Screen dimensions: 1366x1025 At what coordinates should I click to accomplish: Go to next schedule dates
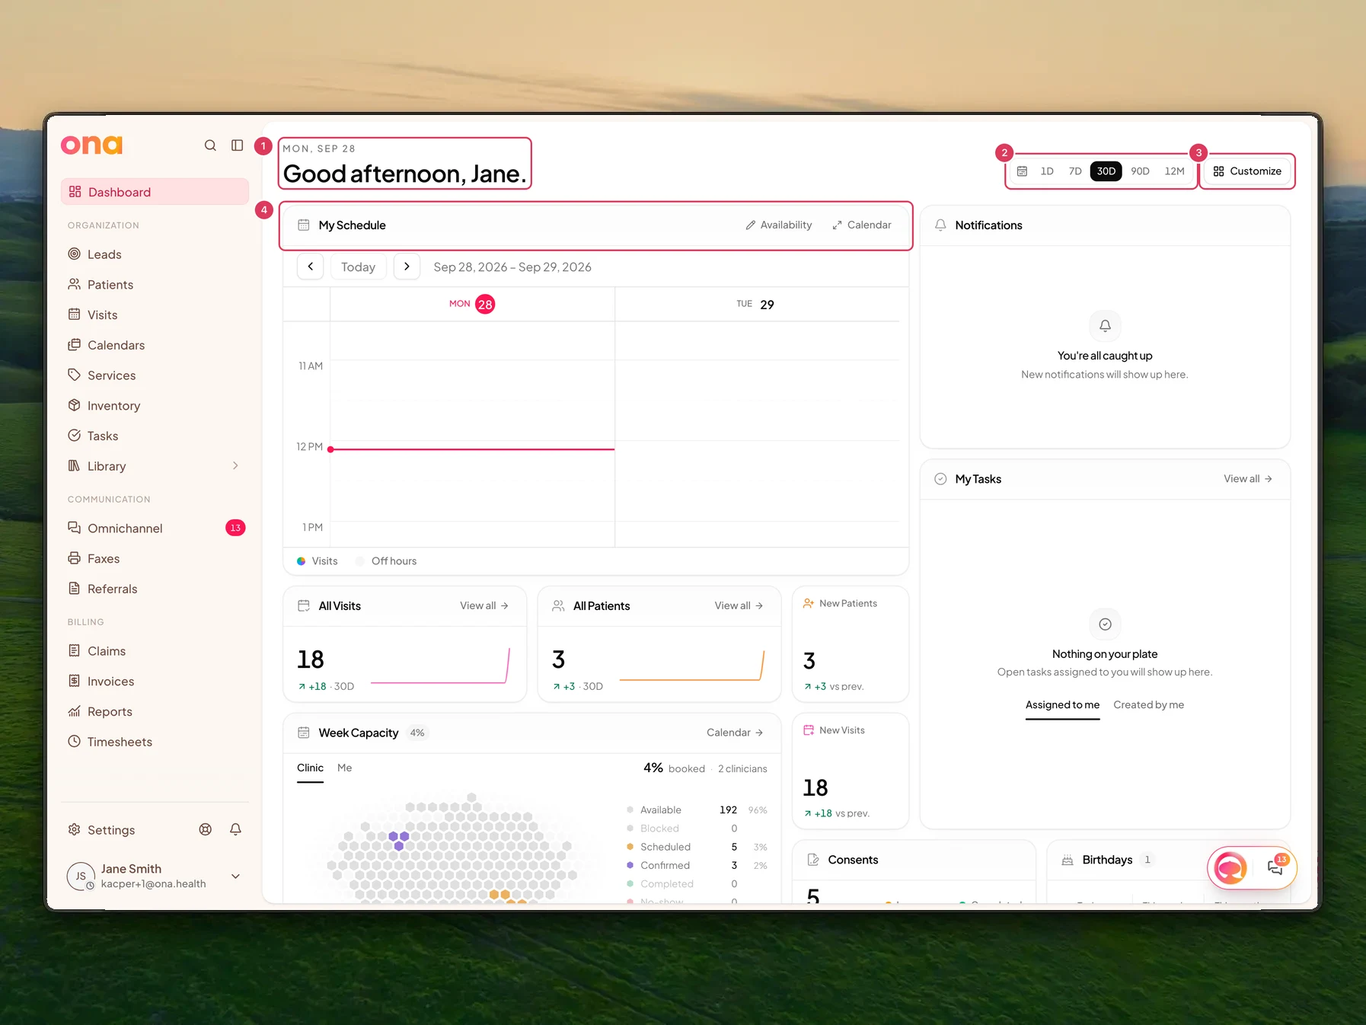407,267
